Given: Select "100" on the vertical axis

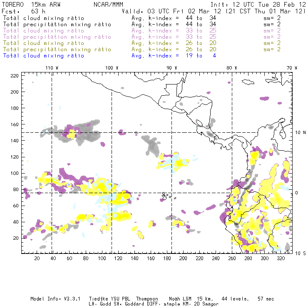Looking at the screenshot, I should tap(15, 173).
